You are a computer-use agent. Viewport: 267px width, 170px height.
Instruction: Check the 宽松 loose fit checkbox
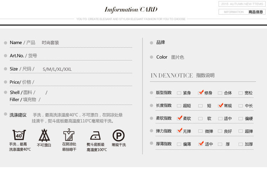coord(241,93)
